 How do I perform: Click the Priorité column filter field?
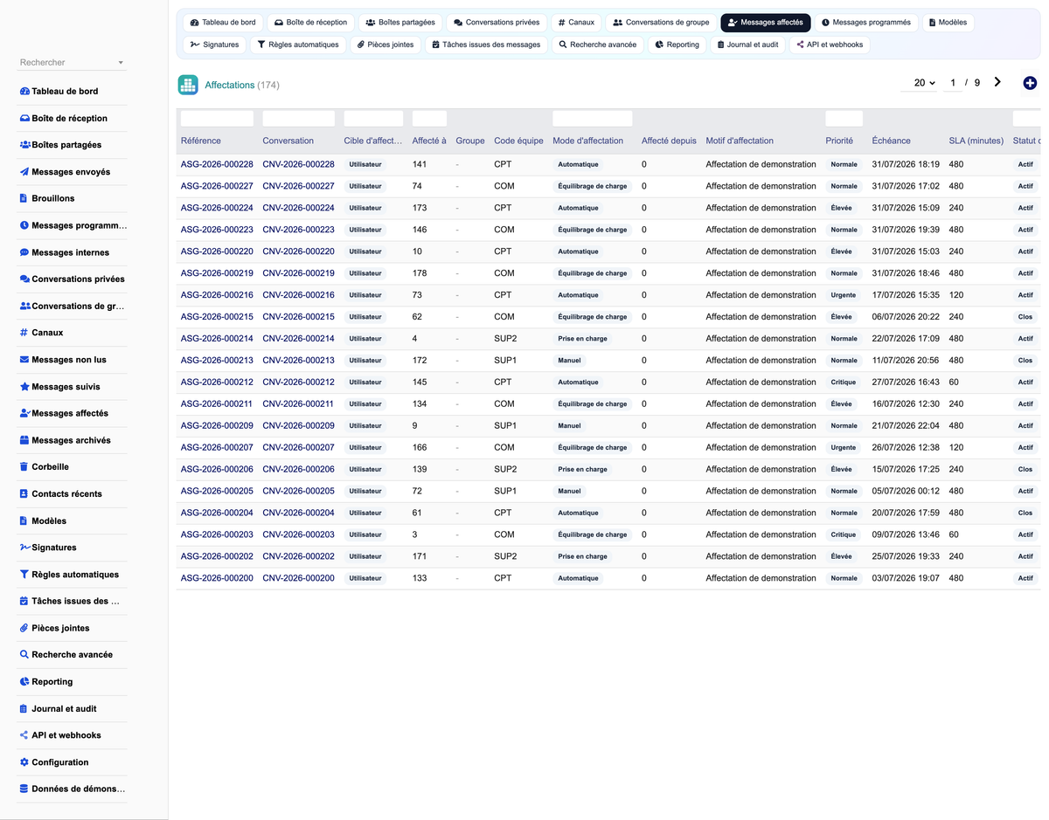point(844,119)
